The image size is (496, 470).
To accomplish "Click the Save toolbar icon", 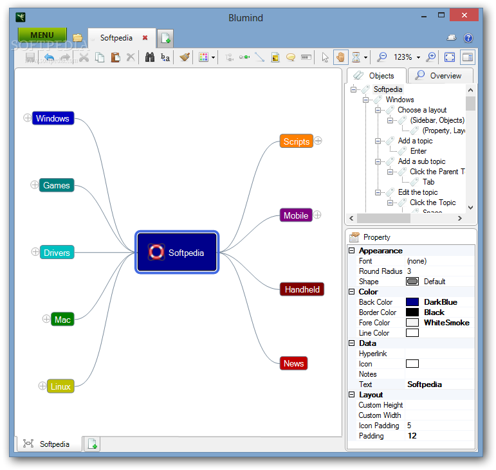I will pyautogui.click(x=30, y=57).
